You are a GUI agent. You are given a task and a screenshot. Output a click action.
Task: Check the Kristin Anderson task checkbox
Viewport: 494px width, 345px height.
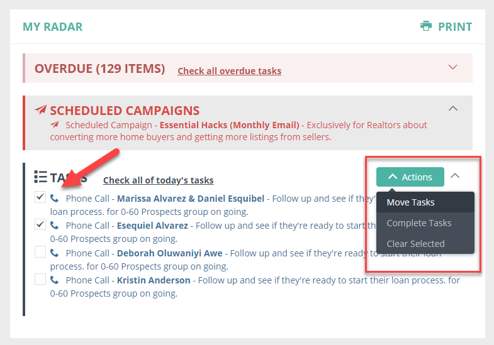click(40, 279)
